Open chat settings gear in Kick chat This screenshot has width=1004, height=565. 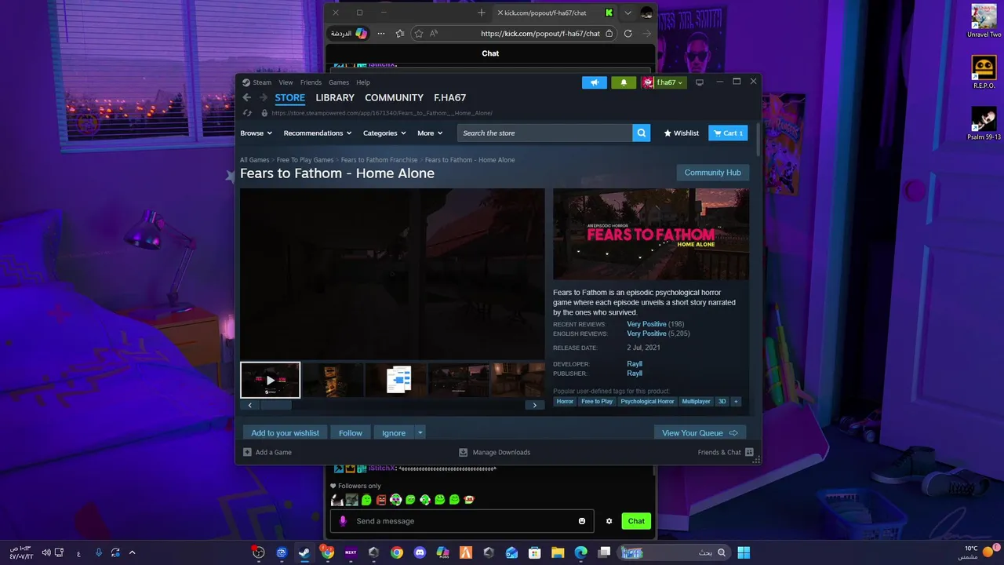(609, 521)
